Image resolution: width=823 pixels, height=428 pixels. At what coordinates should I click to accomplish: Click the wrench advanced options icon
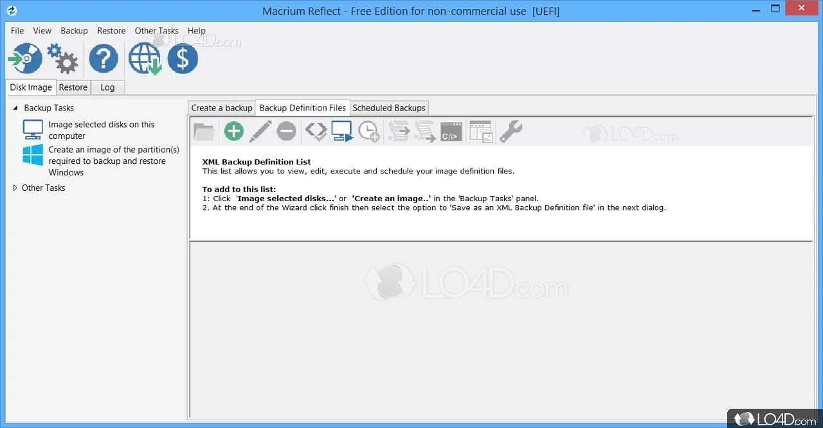pyautogui.click(x=511, y=131)
